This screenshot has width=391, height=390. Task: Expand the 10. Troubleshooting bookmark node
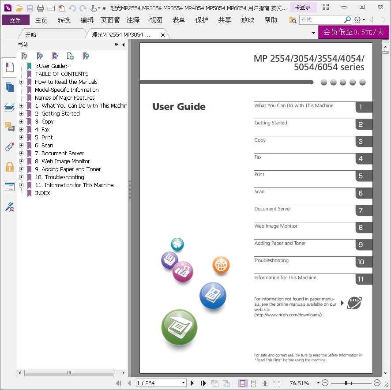pyautogui.click(x=22, y=177)
